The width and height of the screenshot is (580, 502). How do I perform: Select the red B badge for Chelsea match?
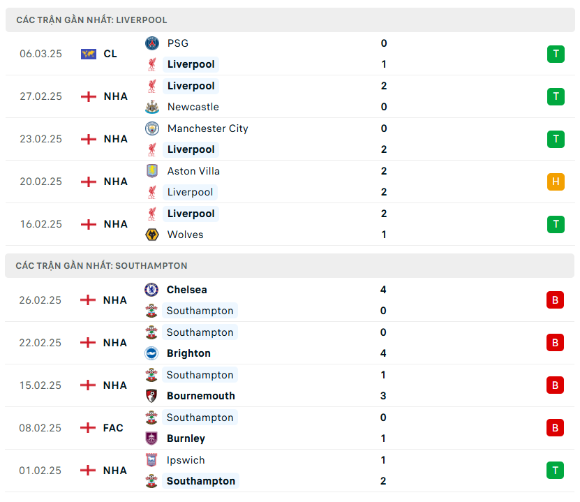pyautogui.click(x=555, y=300)
